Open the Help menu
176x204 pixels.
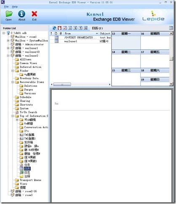click(x=15, y=7)
